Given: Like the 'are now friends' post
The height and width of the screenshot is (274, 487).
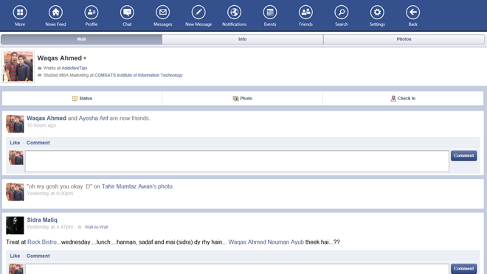Looking at the screenshot, I should [15, 143].
